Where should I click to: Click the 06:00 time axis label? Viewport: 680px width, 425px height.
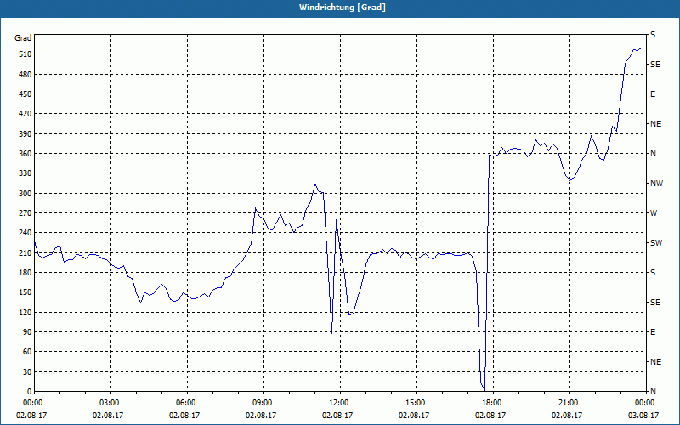pyautogui.click(x=187, y=403)
